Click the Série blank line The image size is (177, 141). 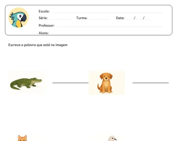click(x=60, y=19)
